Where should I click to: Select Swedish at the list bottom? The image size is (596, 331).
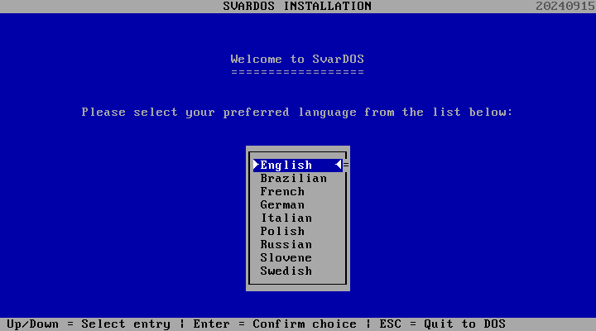(x=286, y=271)
